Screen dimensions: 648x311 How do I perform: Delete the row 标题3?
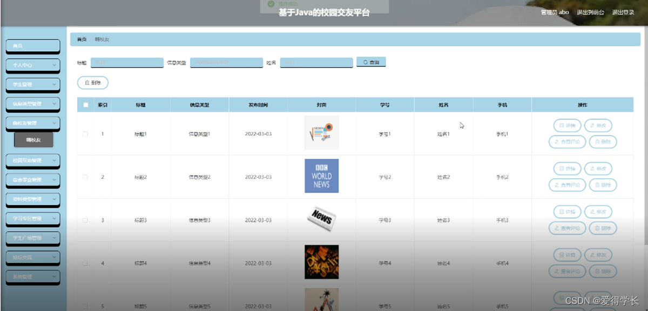click(603, 228)
